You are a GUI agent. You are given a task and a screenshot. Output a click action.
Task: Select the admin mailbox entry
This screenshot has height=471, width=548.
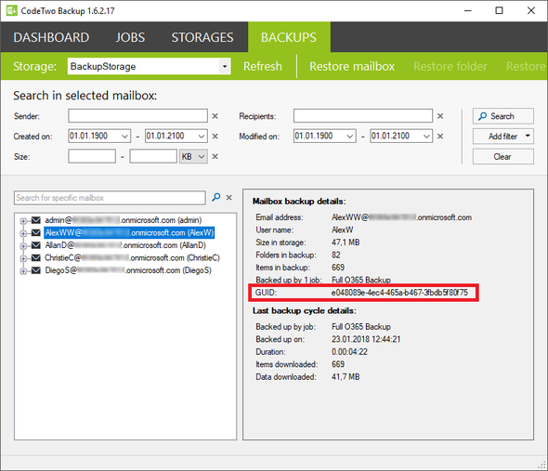(124, 220)
